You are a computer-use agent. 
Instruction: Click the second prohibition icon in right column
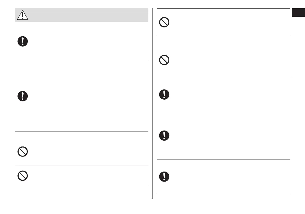click(164, 60)
